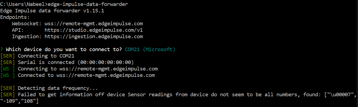Screen dimensions: 358x107
Task: Click the Edge Impulse data forwarder v1.15.1 line
Action: tap(52, 11)
